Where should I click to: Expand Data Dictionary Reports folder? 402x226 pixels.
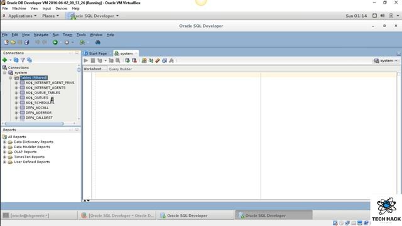pyautogui.click(x=4, y=142)
